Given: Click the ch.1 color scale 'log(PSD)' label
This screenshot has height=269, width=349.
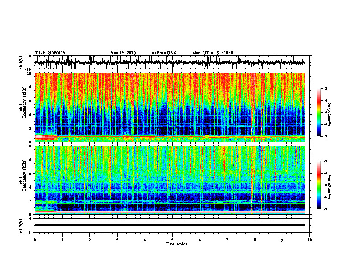Looking at the screenshot, I should click(330, 114).
